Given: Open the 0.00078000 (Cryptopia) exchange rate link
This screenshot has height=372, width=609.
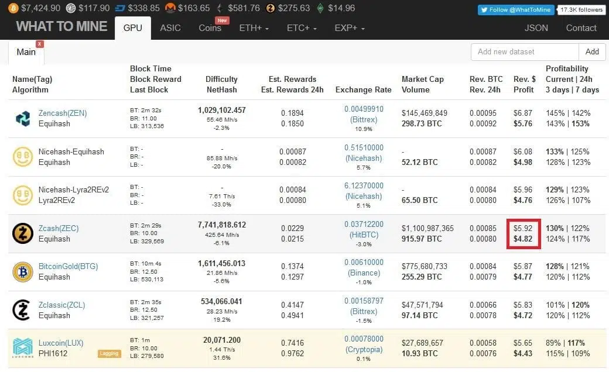Looking at the screenshot, I should coord(364,344).
